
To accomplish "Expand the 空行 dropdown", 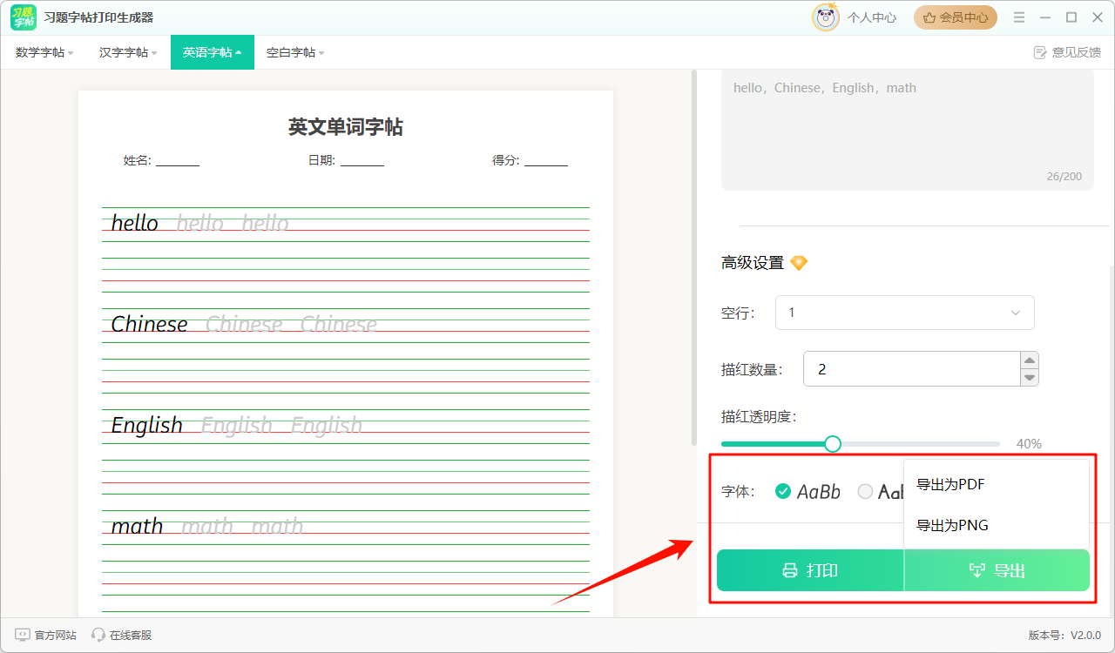I will point(904,313).
